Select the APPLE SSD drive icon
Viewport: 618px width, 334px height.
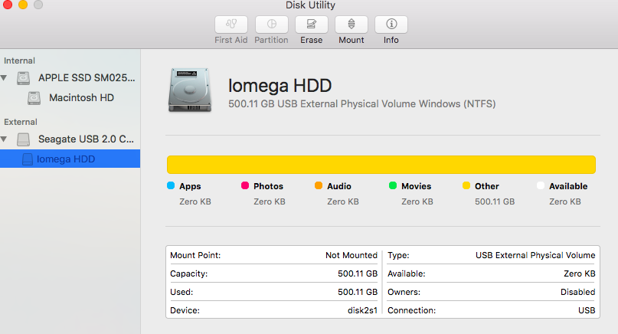[23, 78]
